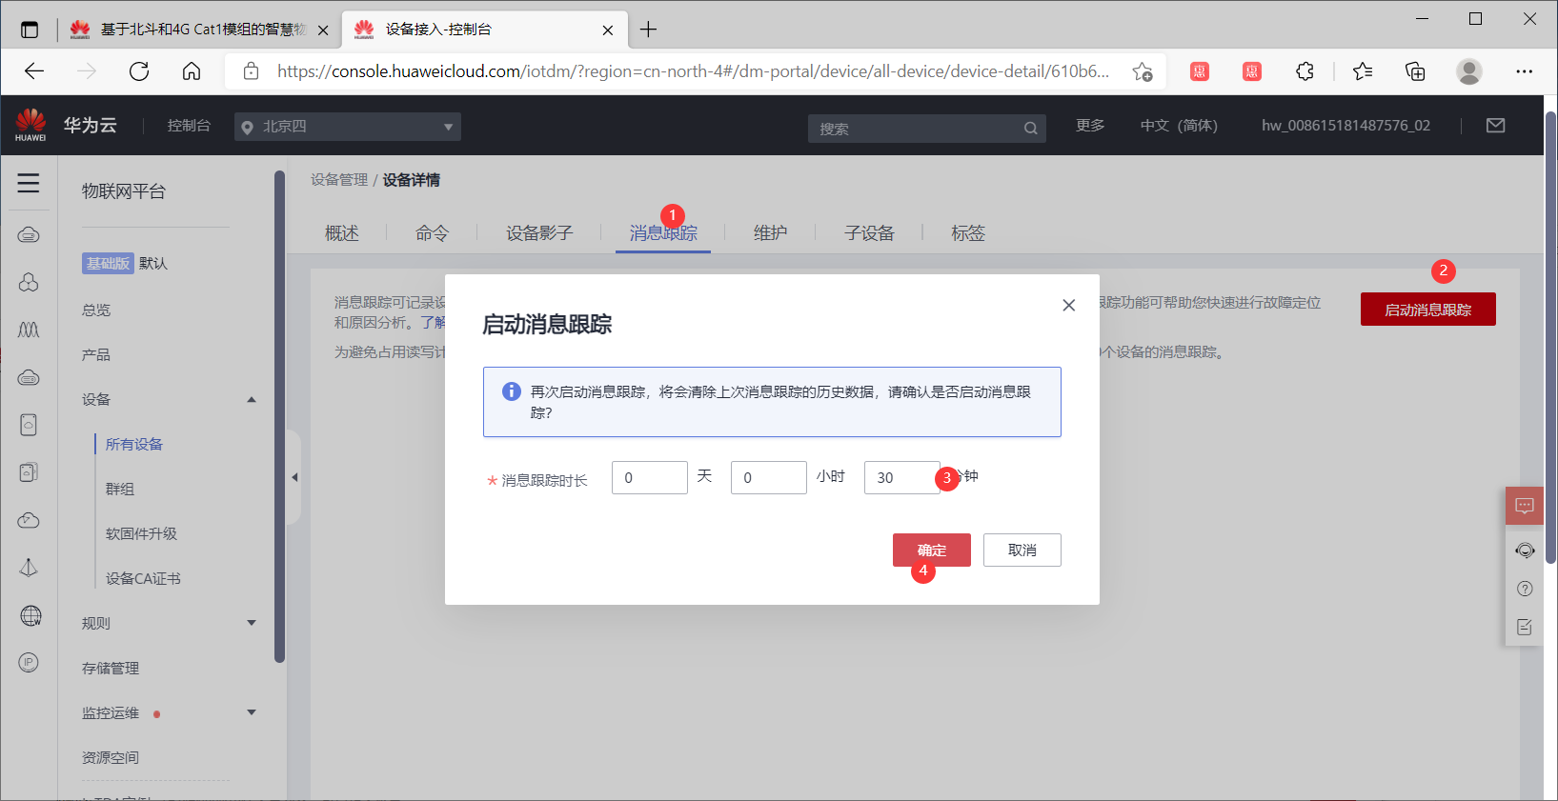Click the waveform icon in the left rail
Viewport: 1558px width, 801px height.
click(29, 330)
